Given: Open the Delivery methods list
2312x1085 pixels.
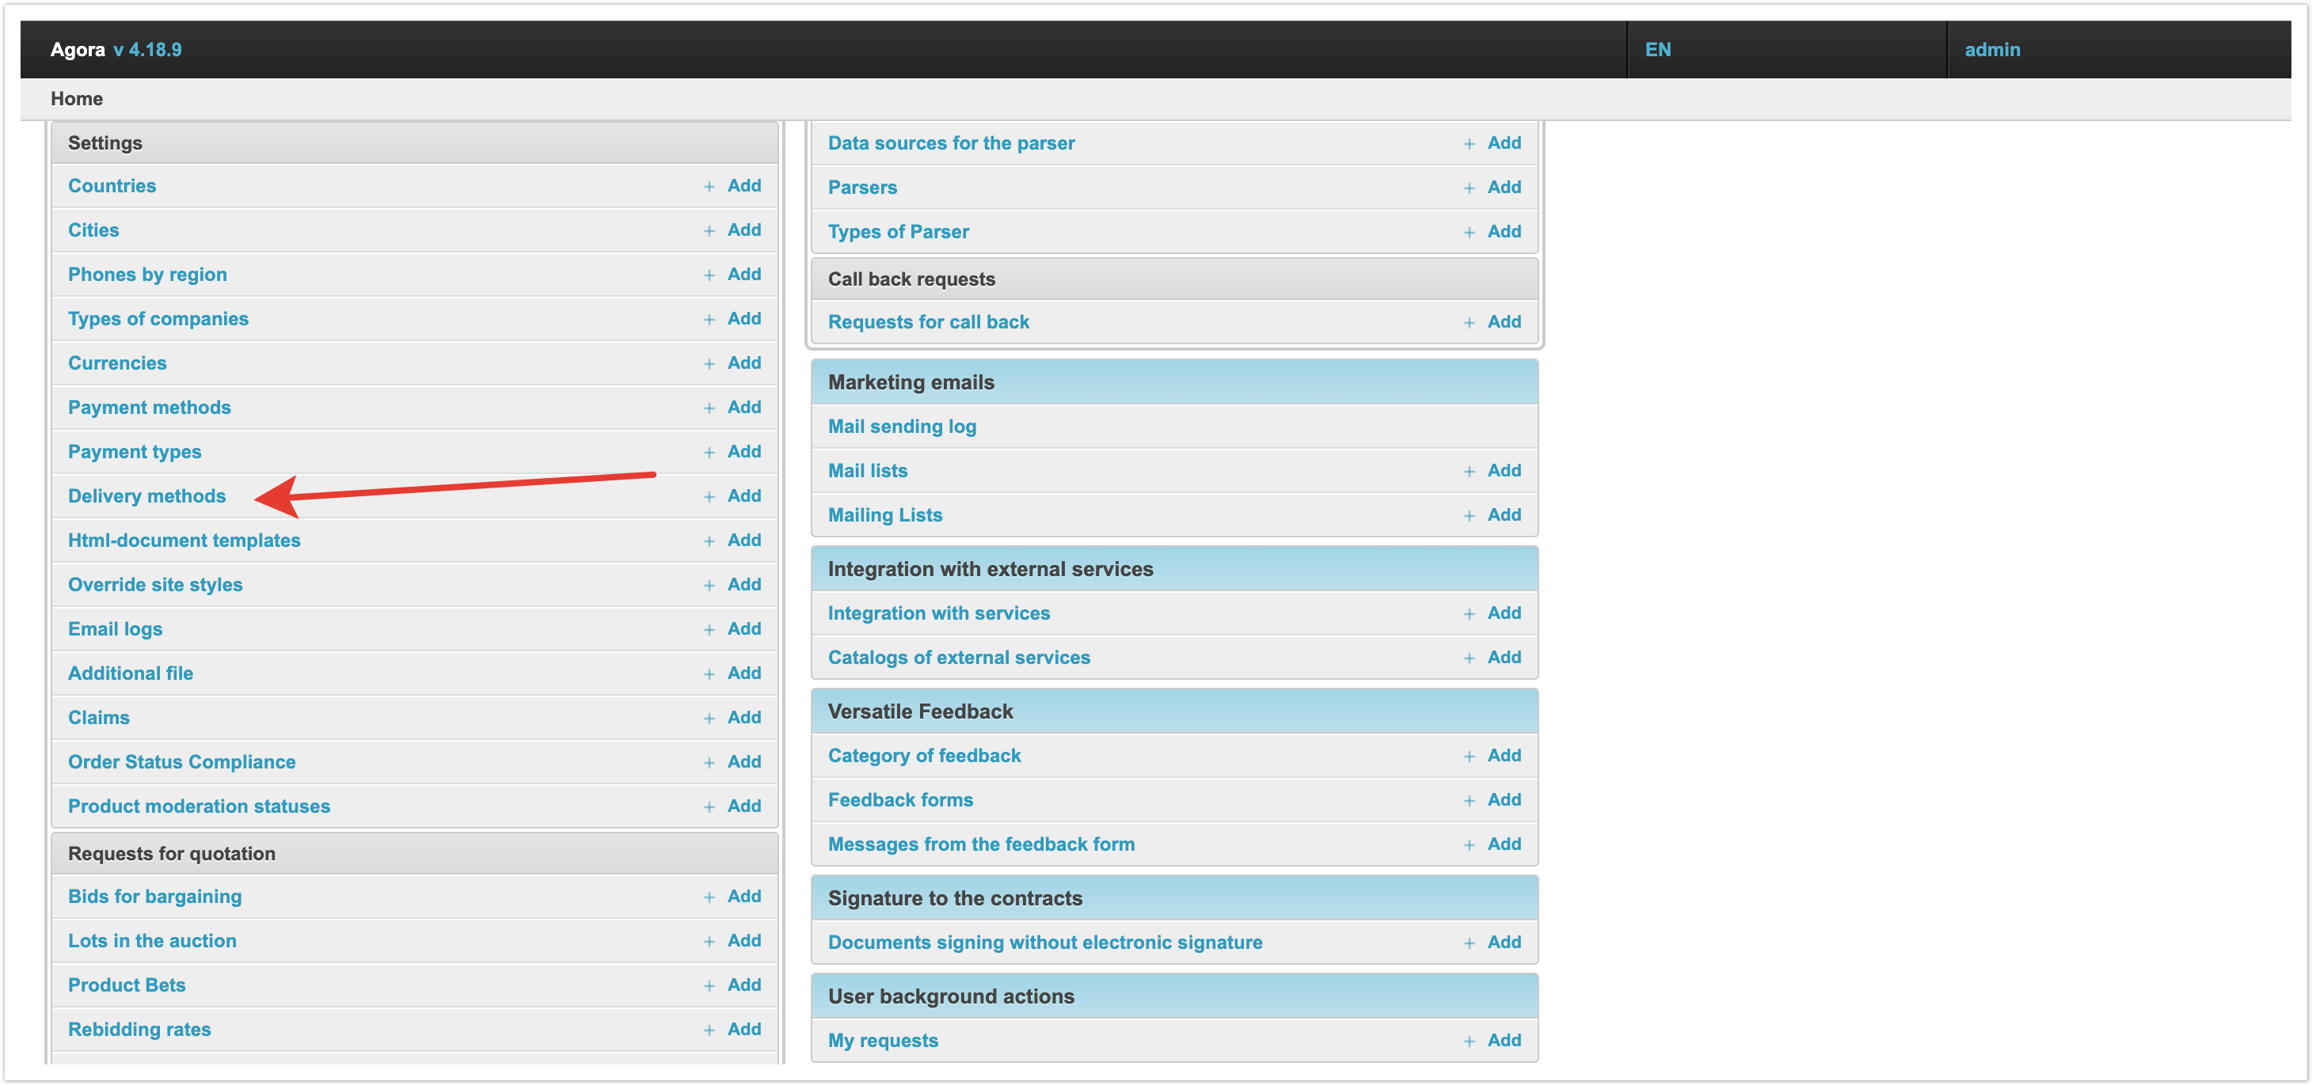Looking at the screenshot, I should click(x=146, y=496).
